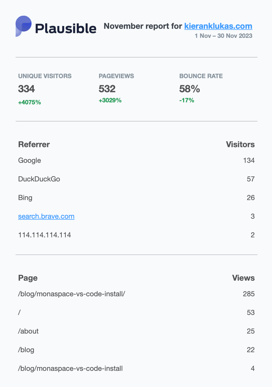Click the root / page entry
This screenshot has height=387, width=272.
click(20, 312)
